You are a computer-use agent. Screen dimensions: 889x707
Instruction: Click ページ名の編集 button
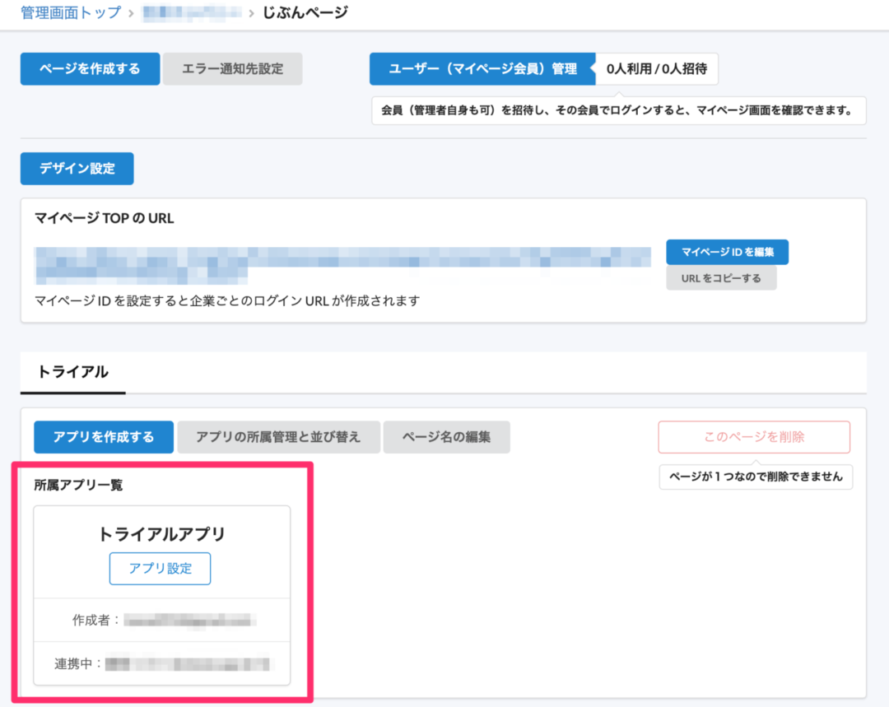(446, 437)
